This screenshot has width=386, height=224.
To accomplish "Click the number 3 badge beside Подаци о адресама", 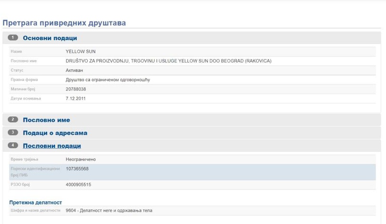I will pyautogui.click(x=13, y=132).
